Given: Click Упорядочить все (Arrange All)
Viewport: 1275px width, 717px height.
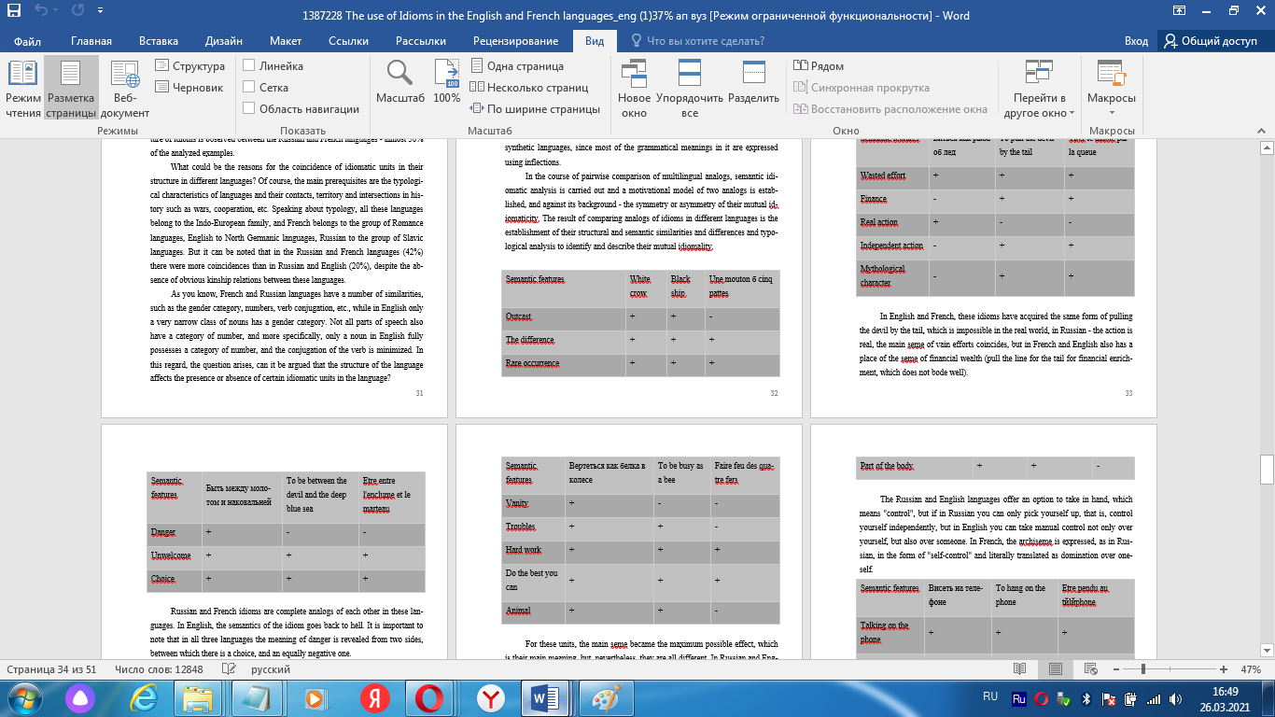Looking at the screenshot, I should [690, 87].
